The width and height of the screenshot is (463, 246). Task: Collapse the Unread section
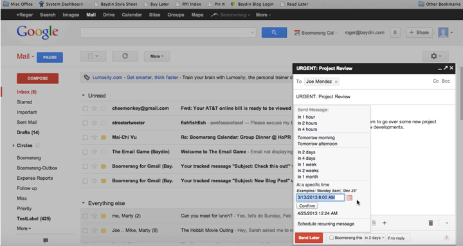(x=83, y=96)
